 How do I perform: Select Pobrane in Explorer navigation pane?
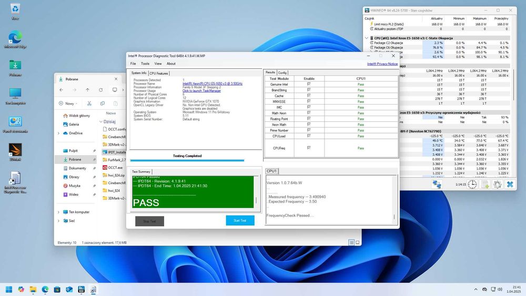pos(75,159)
